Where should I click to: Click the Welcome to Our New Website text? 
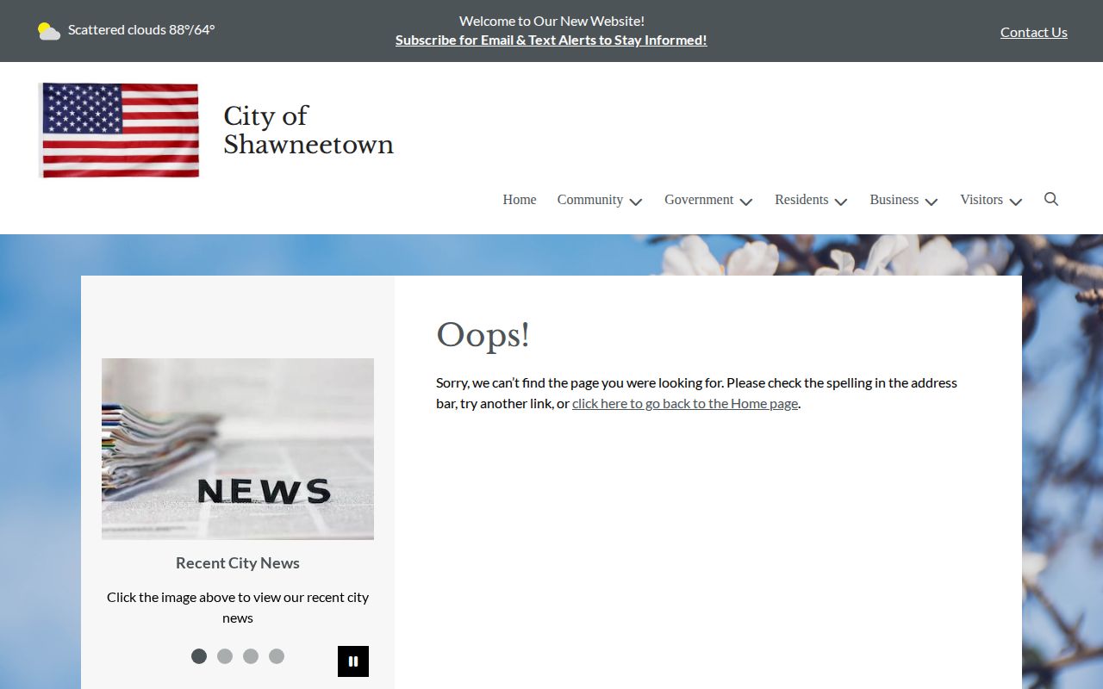[x=551, y=21]
